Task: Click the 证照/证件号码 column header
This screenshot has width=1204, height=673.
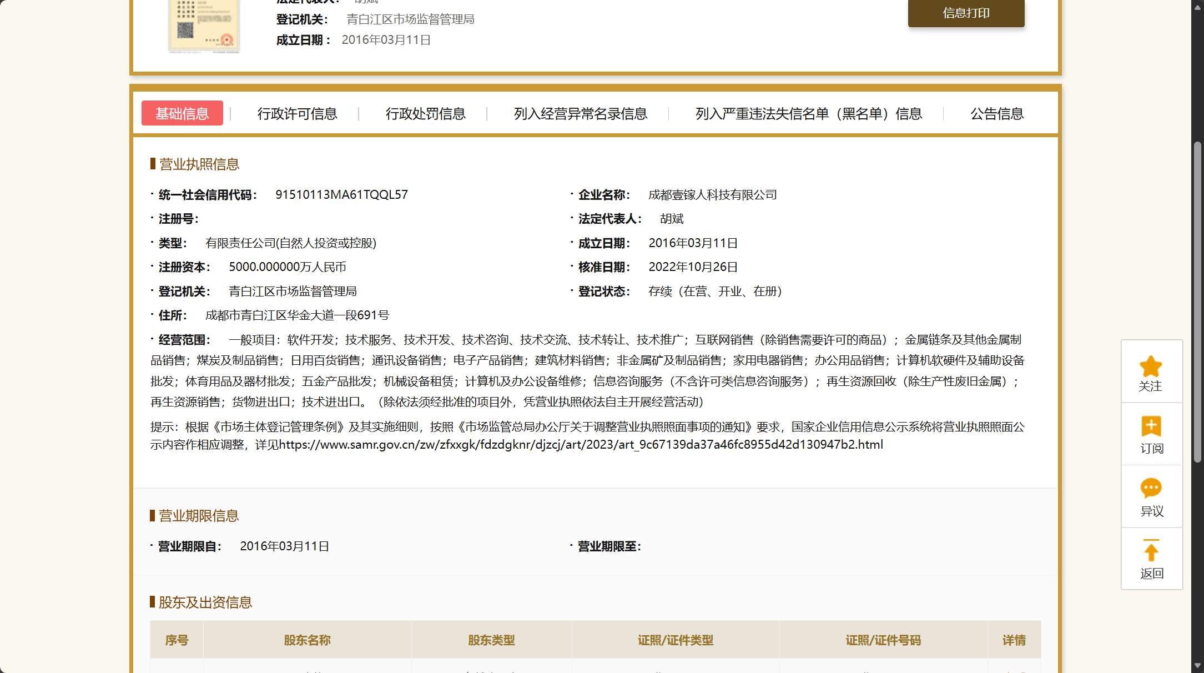Action: tap(883, 640)
